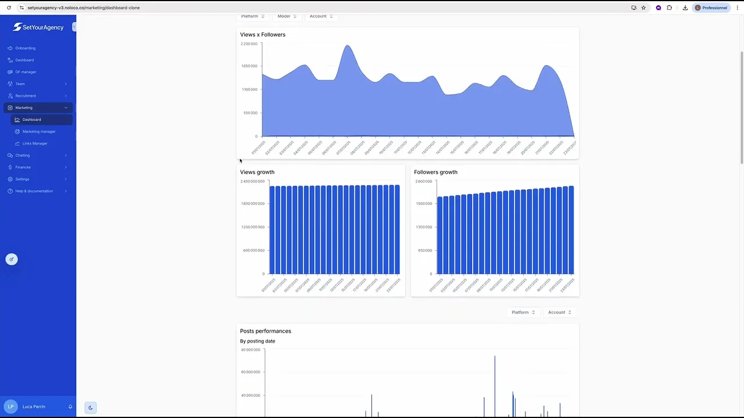744x418 pixels.
Task: Go to the Onboarding page label
Action: (x=25, y=48)
